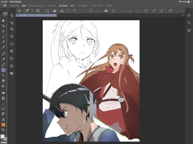Click the Undo arrow in command bar
The width and height of the screenshot is (193, 144).
74,11
